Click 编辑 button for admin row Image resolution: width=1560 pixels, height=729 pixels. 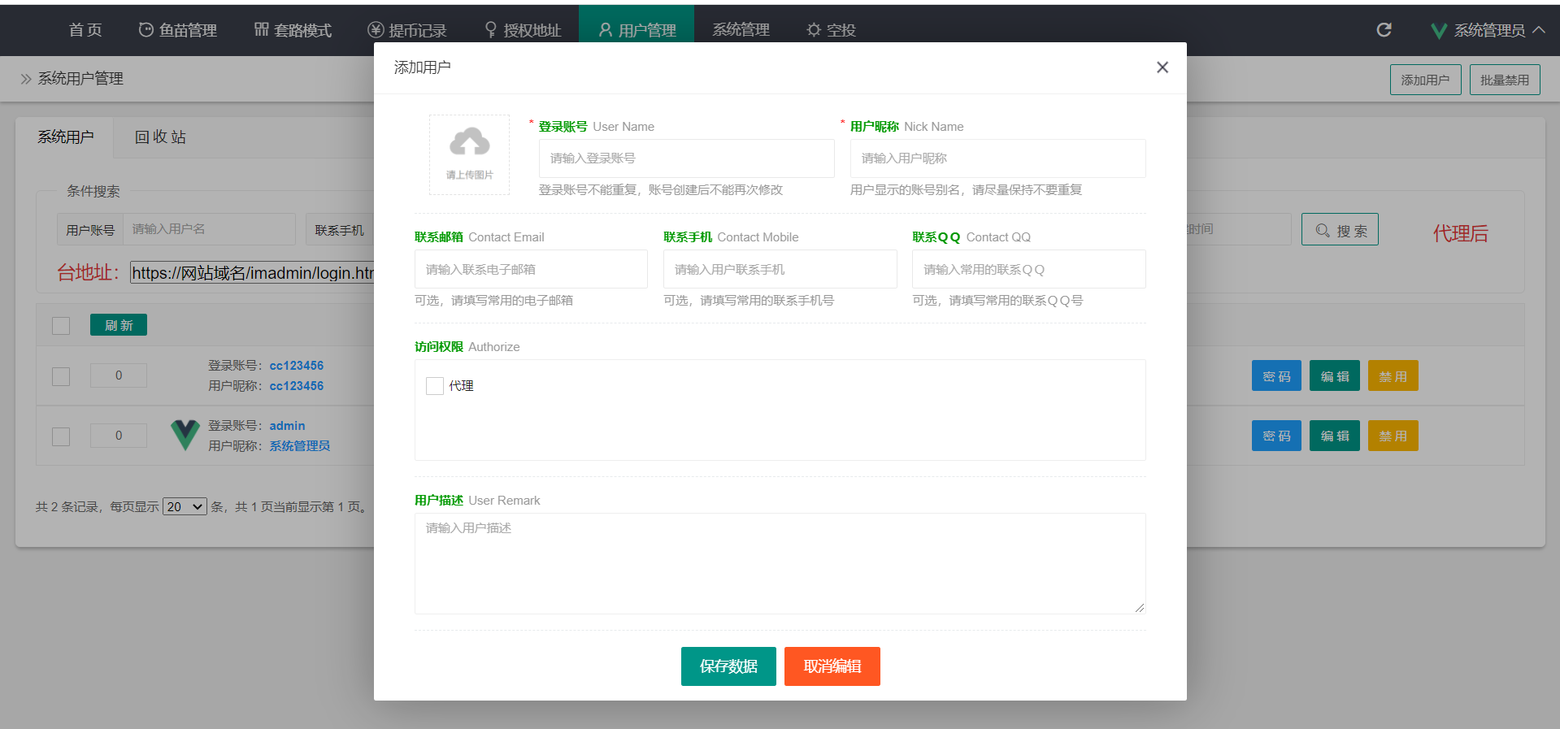click(1335, 436)
